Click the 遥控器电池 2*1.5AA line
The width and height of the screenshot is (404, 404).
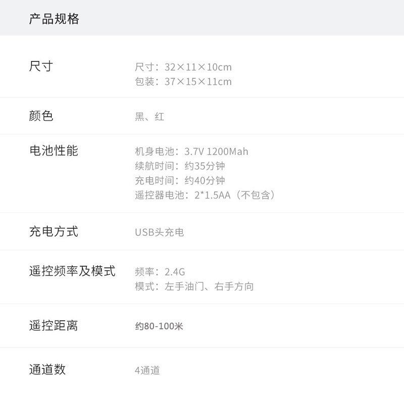click(206, 195)
